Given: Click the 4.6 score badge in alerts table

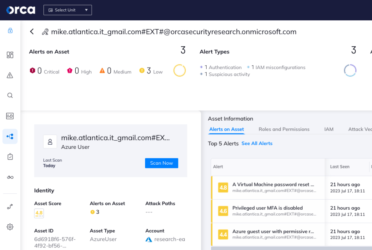Looking at the screenshot, I should coord(223,211).
